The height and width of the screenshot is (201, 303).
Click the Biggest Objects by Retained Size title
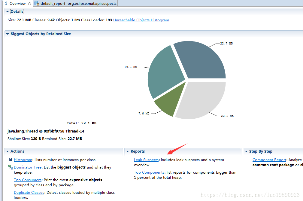pyautogui.click(x=41, y=34)
